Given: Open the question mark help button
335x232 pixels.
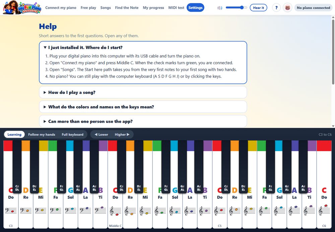Looking at the screenshot, I should (276, 8).
